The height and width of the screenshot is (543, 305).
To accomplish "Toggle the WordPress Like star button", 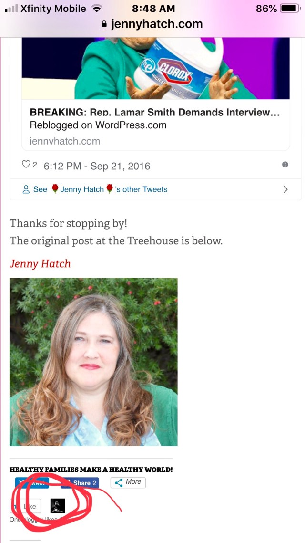I will tap(25, 506).
